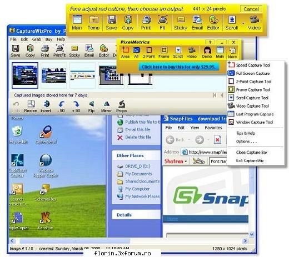Select Area capture in PixelMetrics bar
Image resolution: width=289 pixels, height=257 pixels.
(x=125, y=52)
